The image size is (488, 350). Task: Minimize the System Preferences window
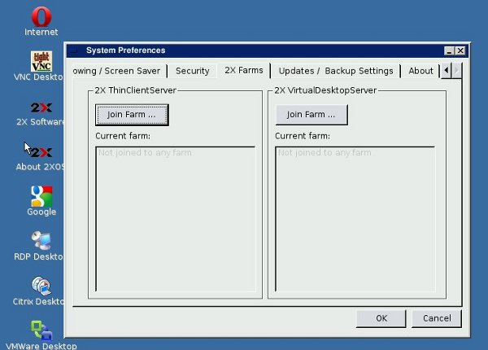449,50
